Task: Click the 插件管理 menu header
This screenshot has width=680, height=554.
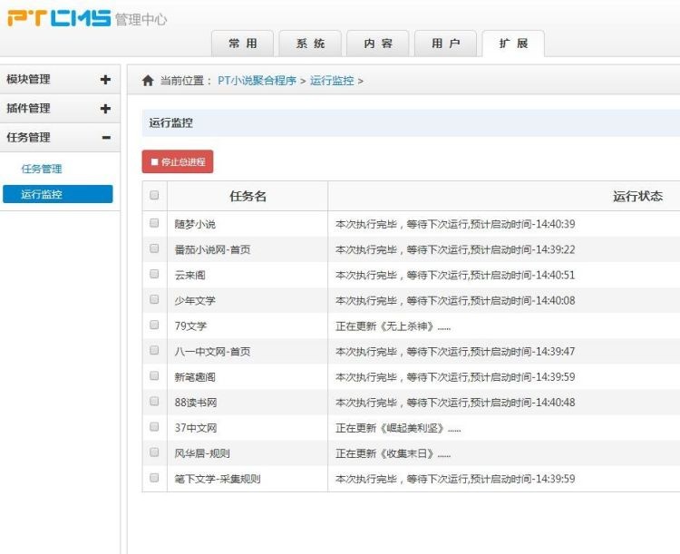Action: click(x=60, y=109)
